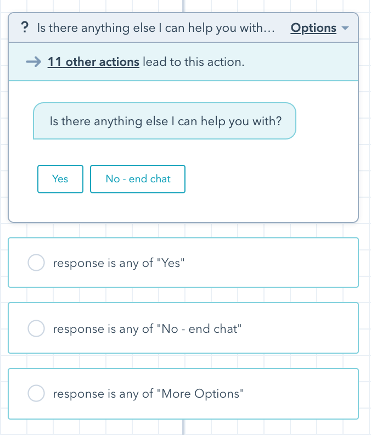Select the radio circle for response "Yes"
Viewport: 371px width, 435px height.
36,263
